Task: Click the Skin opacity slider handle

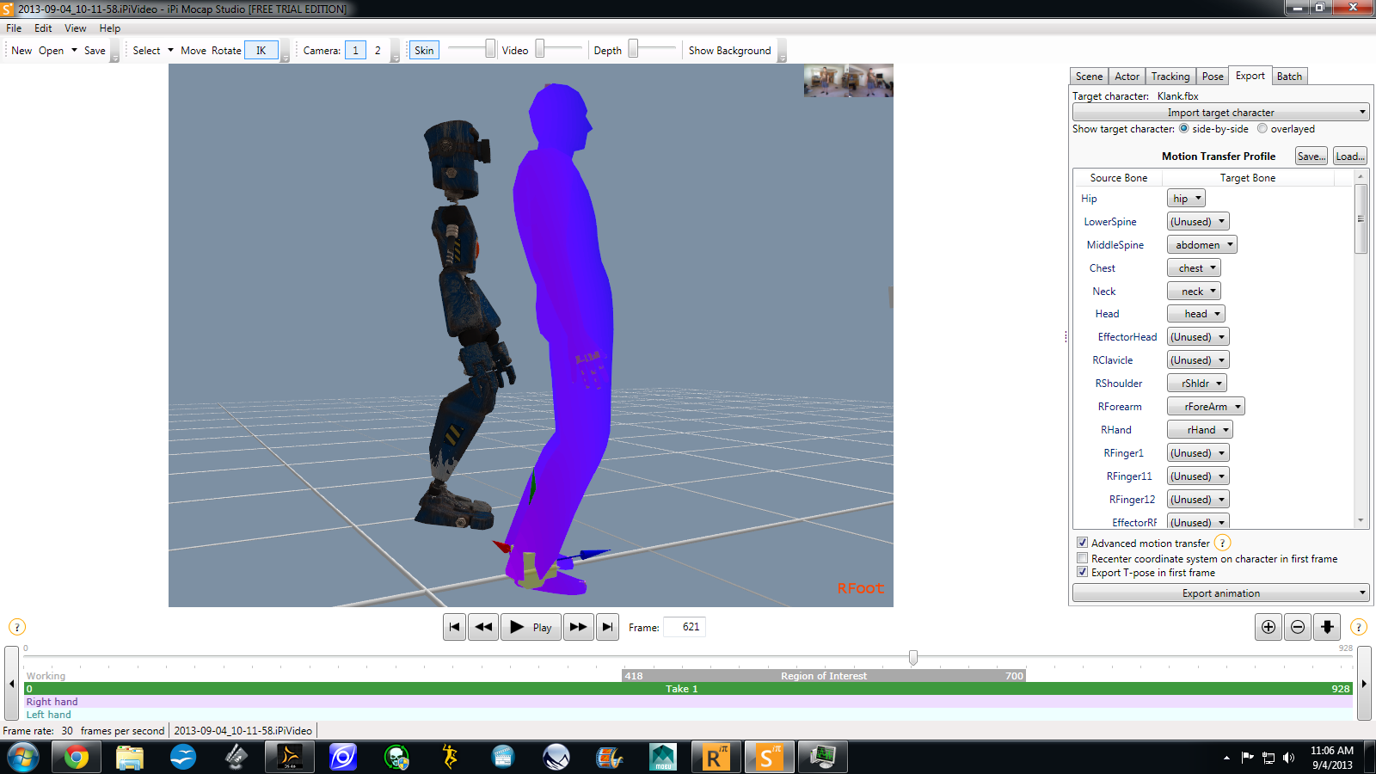Action: point(490,49)
